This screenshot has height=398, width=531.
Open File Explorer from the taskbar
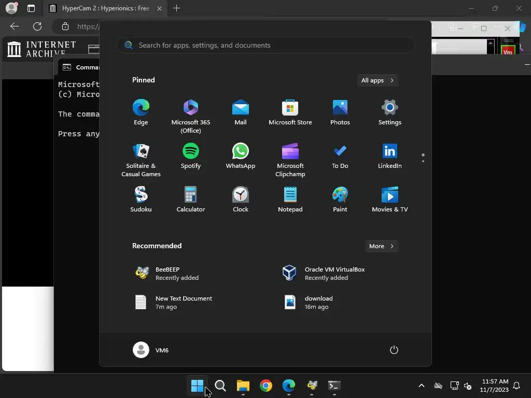pos(243,386)
